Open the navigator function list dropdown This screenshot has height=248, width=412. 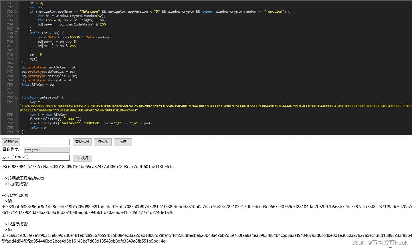pyautogui.click(x=47, y=150)
